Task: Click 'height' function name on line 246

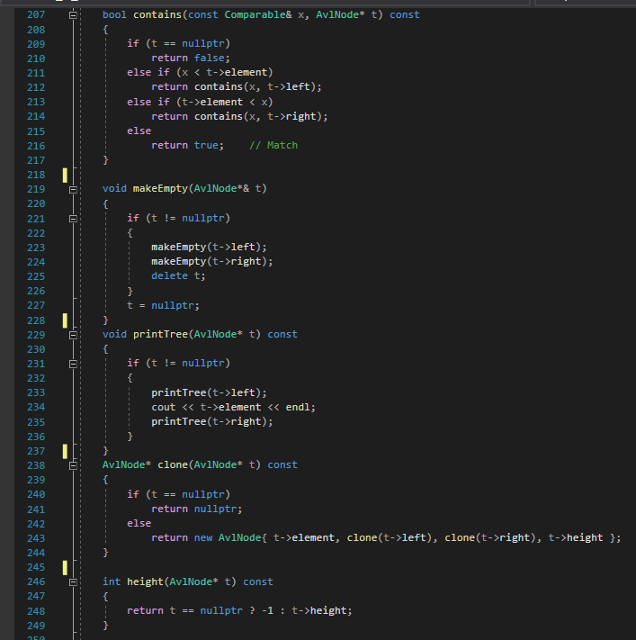Action: point(145,581)
